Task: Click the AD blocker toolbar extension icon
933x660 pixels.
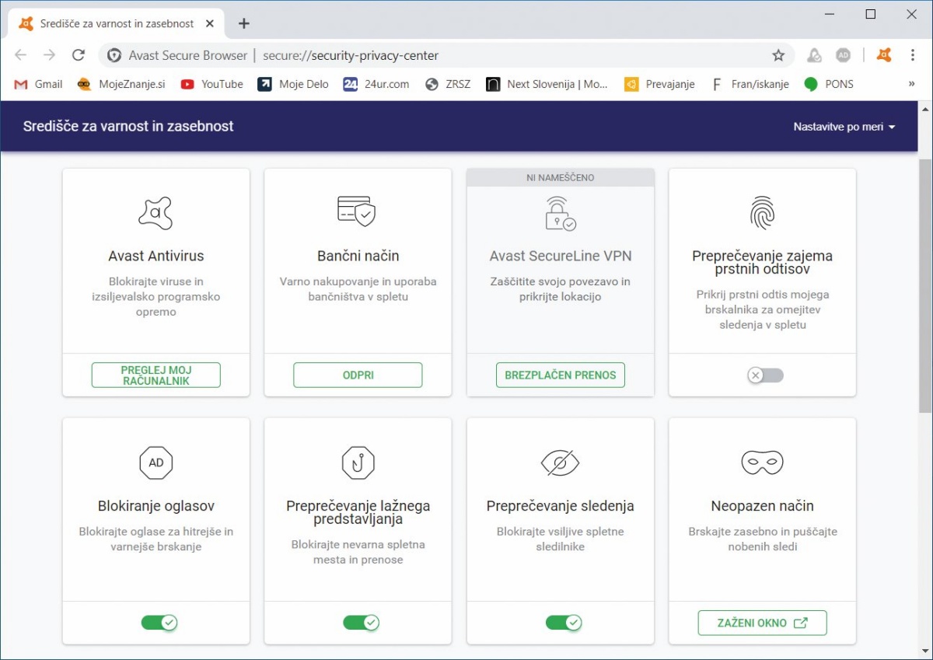Action: [843, 55]
